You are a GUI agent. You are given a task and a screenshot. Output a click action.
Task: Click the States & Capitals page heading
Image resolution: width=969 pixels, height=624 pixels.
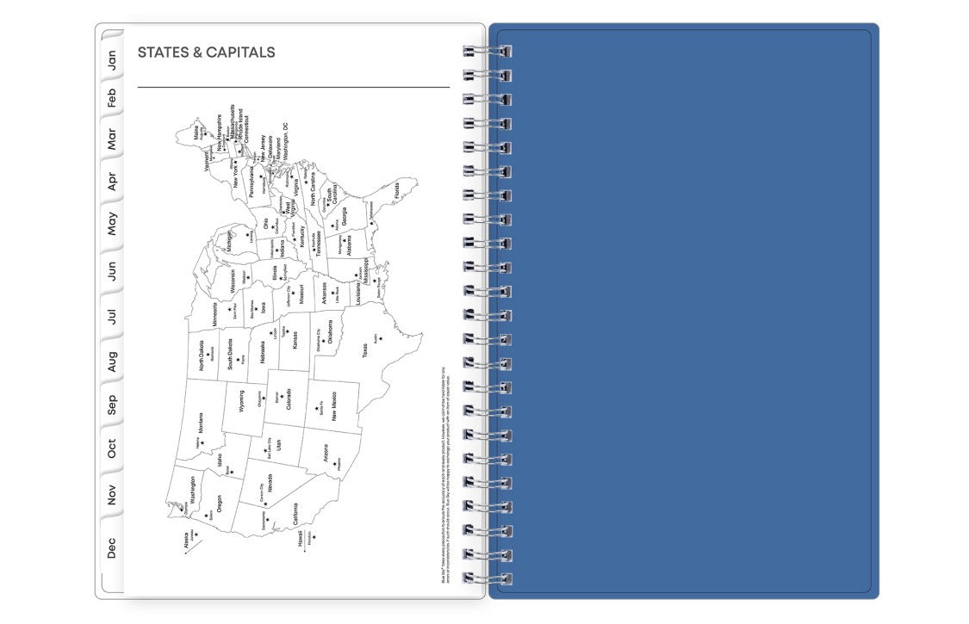pyautogui.click(x=207, y=53)
